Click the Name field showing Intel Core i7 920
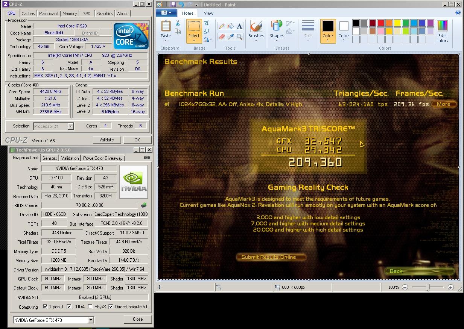Screen dimensions: 464x329 [x=72, y=26]
